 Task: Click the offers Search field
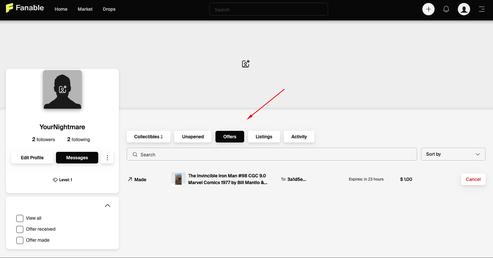pos(272,154)
